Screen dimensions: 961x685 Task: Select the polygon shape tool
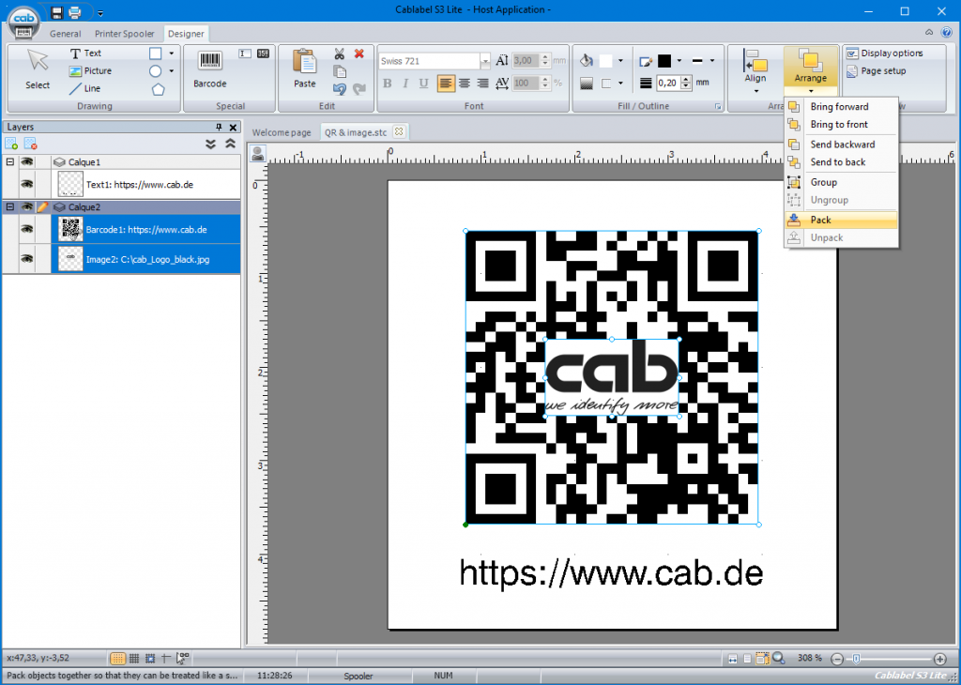(158, 89)
